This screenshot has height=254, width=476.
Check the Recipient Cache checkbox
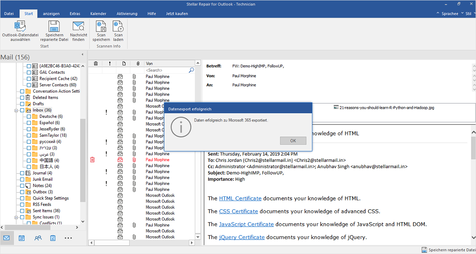29,79
